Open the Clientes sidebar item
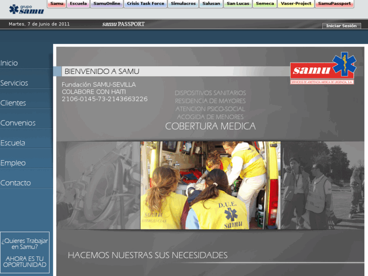This screenshot has width=368, height=276. pos(13,103)
